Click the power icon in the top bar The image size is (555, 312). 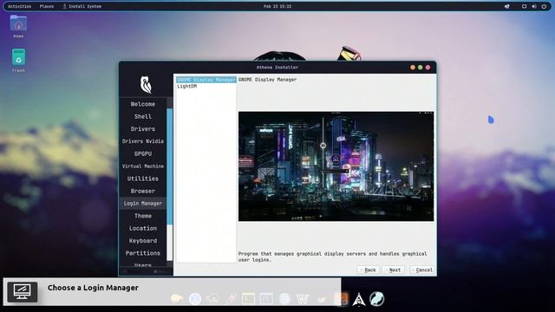544,6
